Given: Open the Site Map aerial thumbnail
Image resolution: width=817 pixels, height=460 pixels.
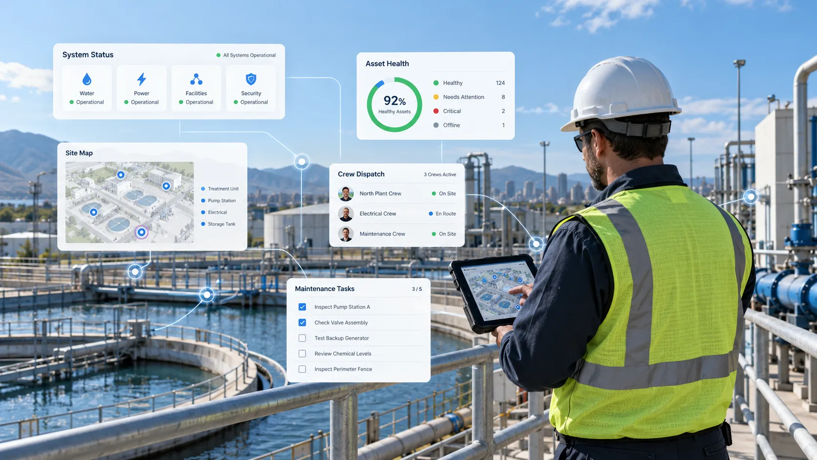Looking at the screenshot, I should coord(129,202).
